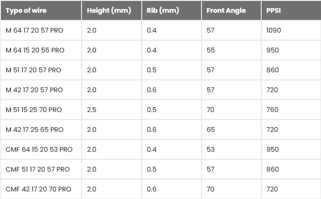Select the front angle value 55
This screenshot has width=321, height=199.
pos(211,50)
